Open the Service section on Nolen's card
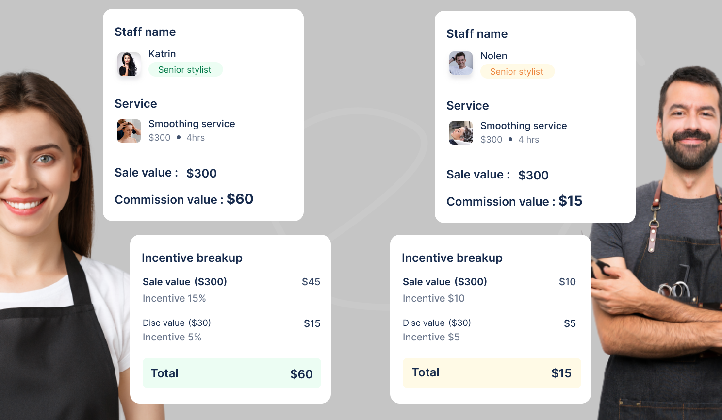 (x=467, y=105)
